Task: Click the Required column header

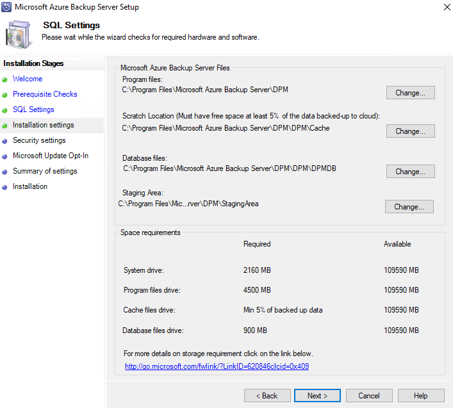Action: [257, 244]
